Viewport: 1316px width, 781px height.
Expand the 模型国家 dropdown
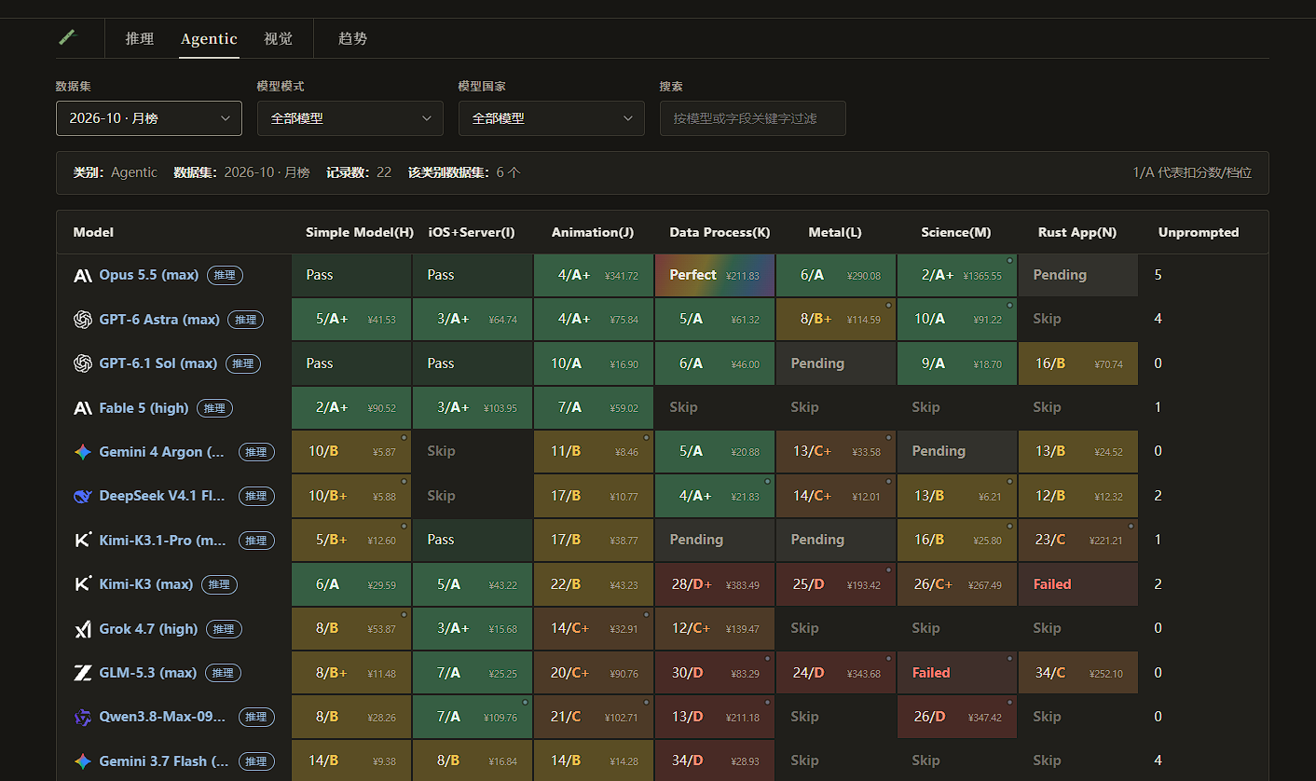552,118
